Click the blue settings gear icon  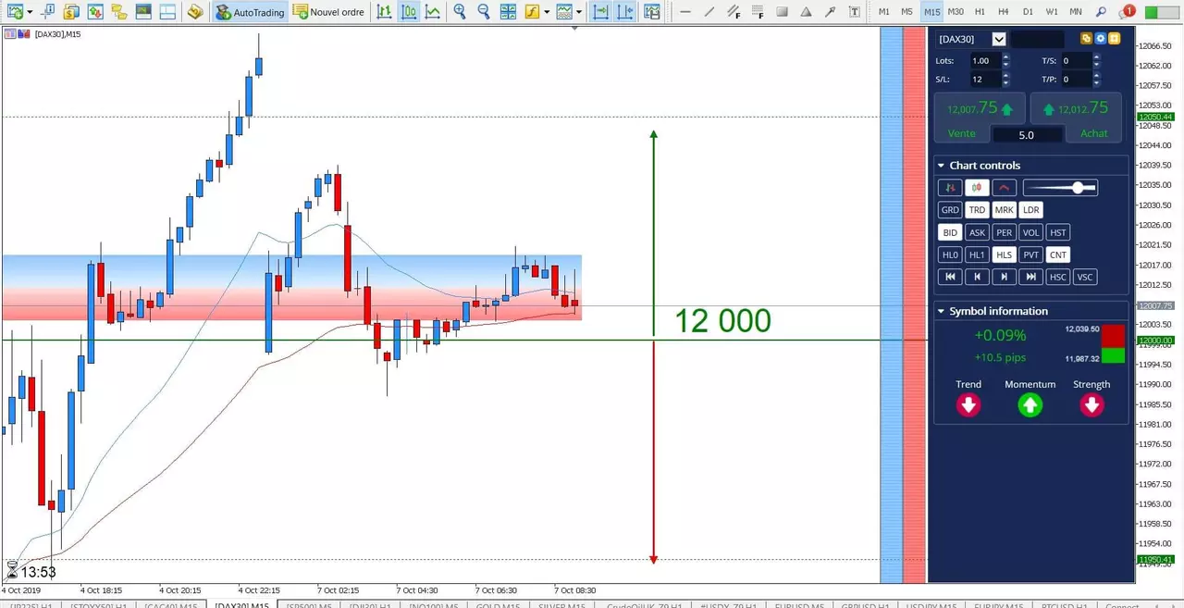pyautogui.click(x=1100, y=39)
